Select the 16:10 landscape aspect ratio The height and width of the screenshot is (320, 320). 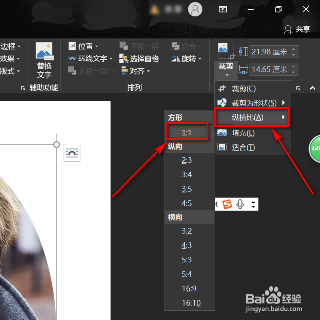tap(189, 303)
